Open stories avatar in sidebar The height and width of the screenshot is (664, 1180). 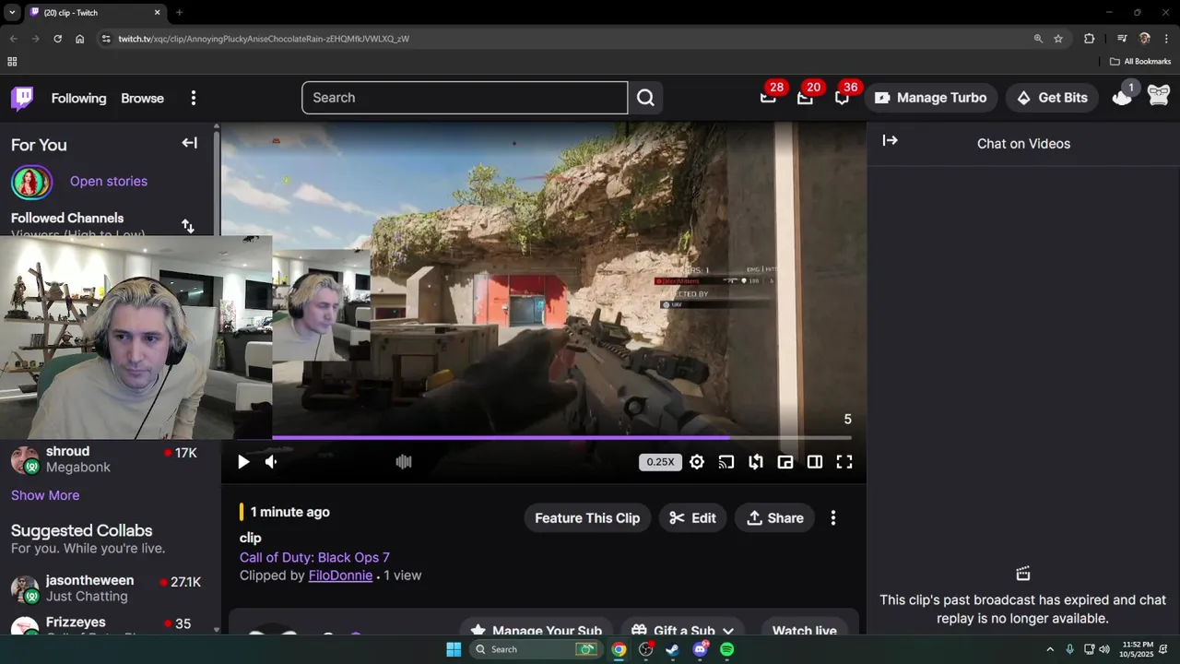[x=30, y=182]
